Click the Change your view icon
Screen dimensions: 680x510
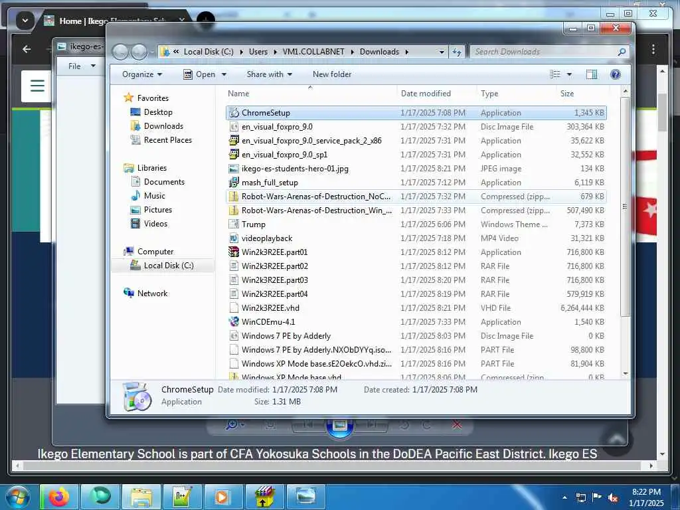click(555, 74)
